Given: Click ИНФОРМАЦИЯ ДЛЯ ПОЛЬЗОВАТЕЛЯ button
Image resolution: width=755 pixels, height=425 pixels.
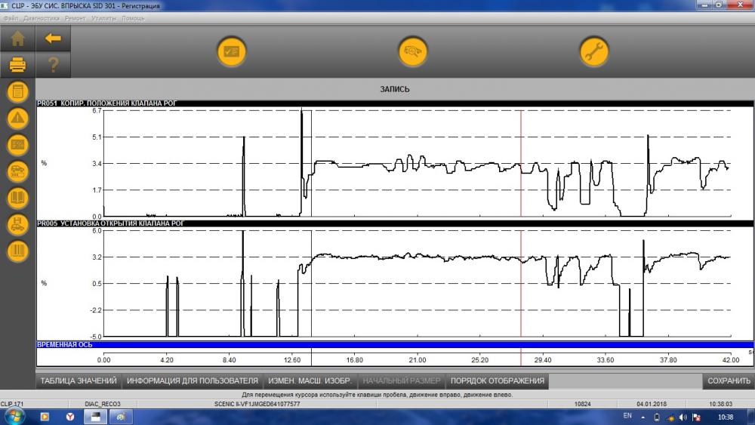Looking at the screenshot, I should [x=192, y=380].
